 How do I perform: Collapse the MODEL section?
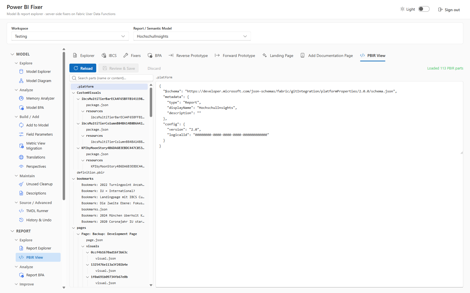(12, 54)
